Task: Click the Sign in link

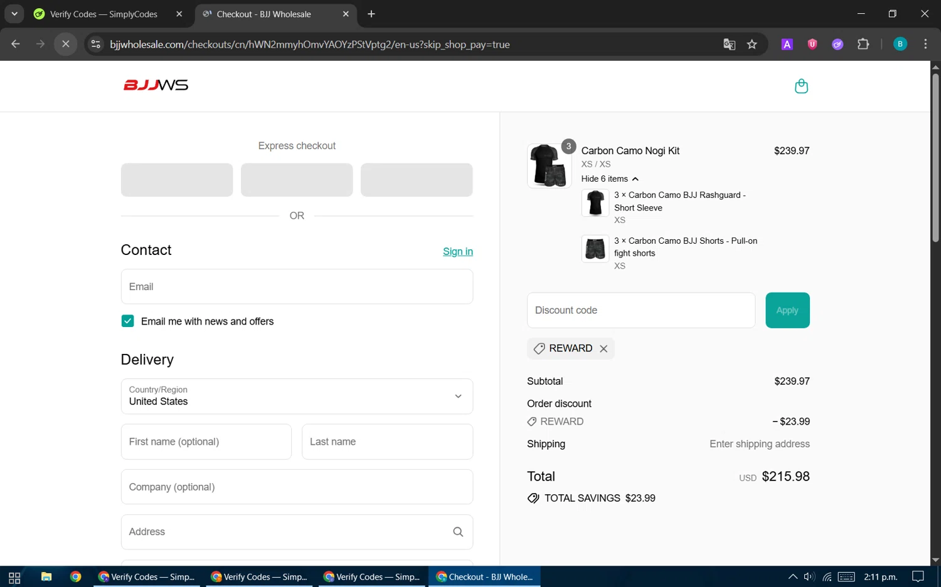Action: point(458,252)
